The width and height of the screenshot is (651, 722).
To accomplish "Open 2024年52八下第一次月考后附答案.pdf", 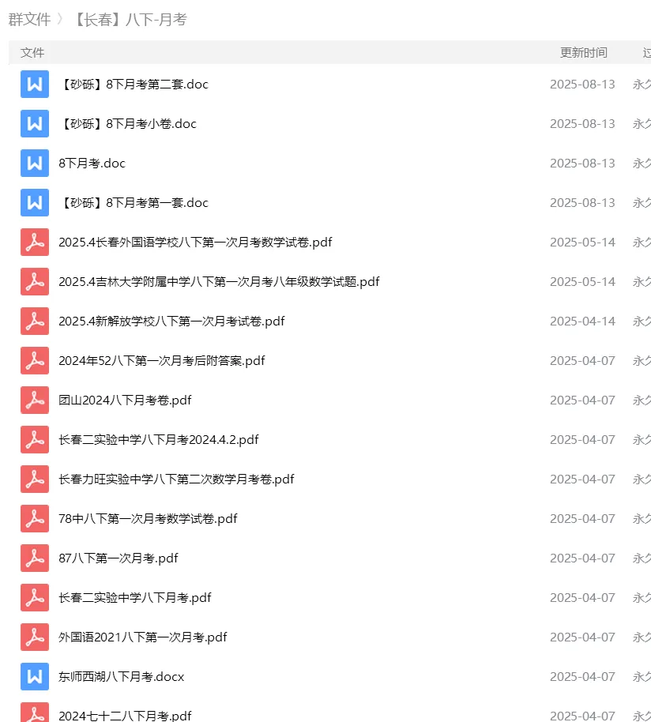I will coord(162,360).
